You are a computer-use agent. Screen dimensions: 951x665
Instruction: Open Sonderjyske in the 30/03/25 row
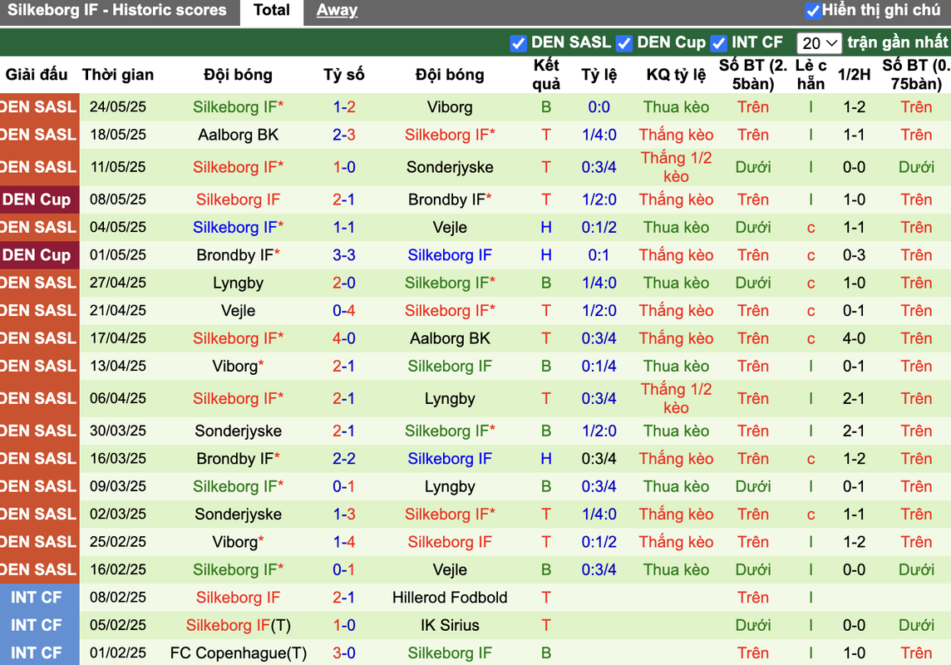tap(239, 431)
